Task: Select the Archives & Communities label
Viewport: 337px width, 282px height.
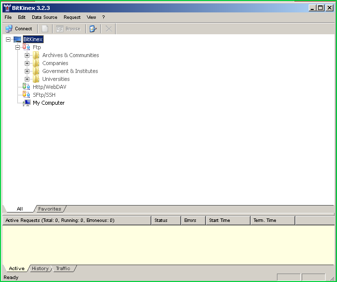Action: click(70, 55)
